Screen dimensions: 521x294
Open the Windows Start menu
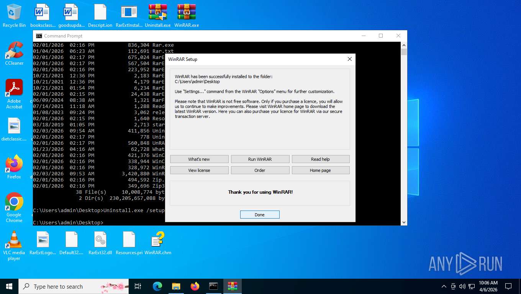tap(9, 286)
